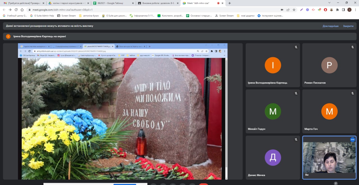Click muted mic icon on Роман Пискалов tile
The height and width of the screenshot is (185, 359).
point(353,47)
